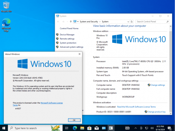
Task: Maximize the System window
Action: coord(160,16)
